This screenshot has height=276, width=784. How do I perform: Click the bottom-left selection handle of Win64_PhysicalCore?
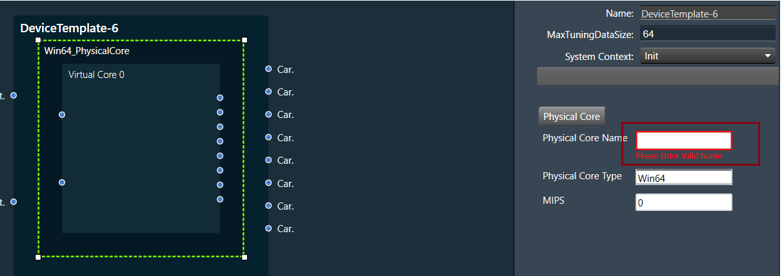[x=38, y=257]
